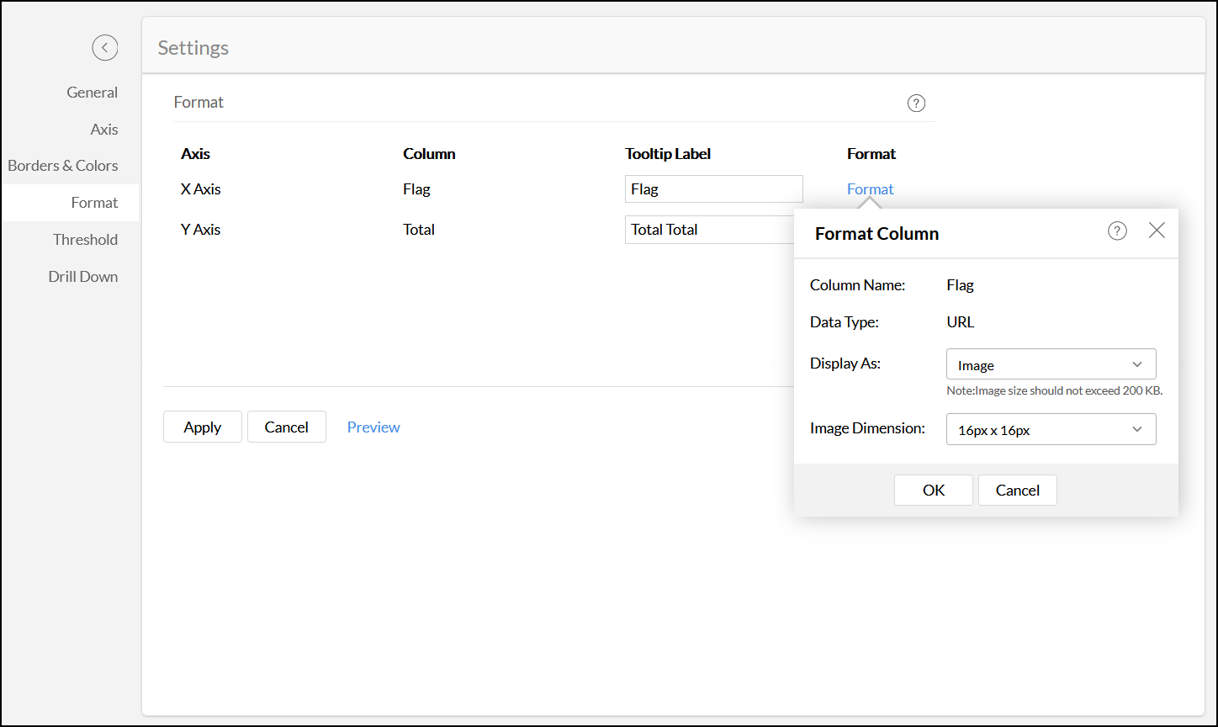Click the Tooltip Label field containing Flag
Screen dimensions: 1218x727
(x=713, y=188)
